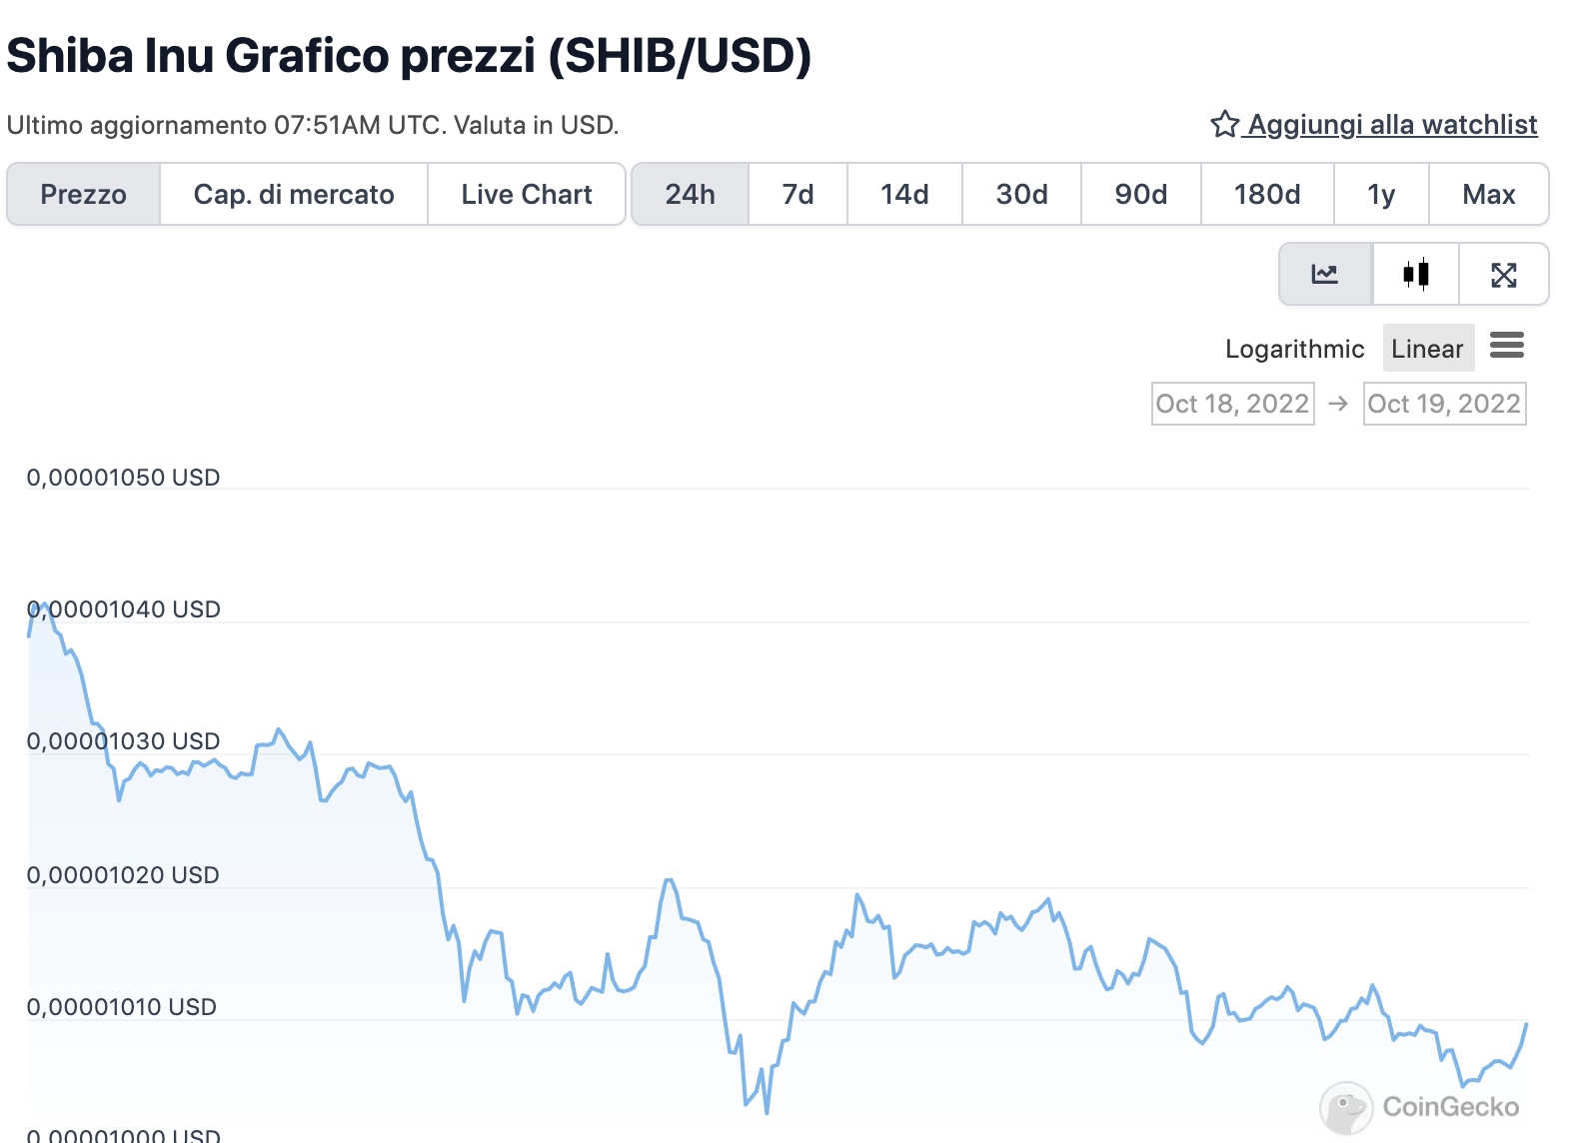Choose the 1y time range
The height and width of the screenshot is (1143, 1579).
tap(1381, 194)
